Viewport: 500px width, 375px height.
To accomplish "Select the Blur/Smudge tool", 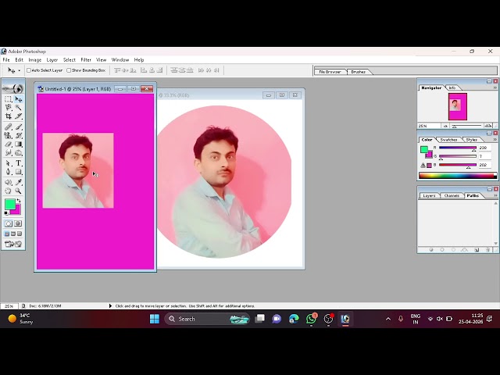I will tap(9, 153).
